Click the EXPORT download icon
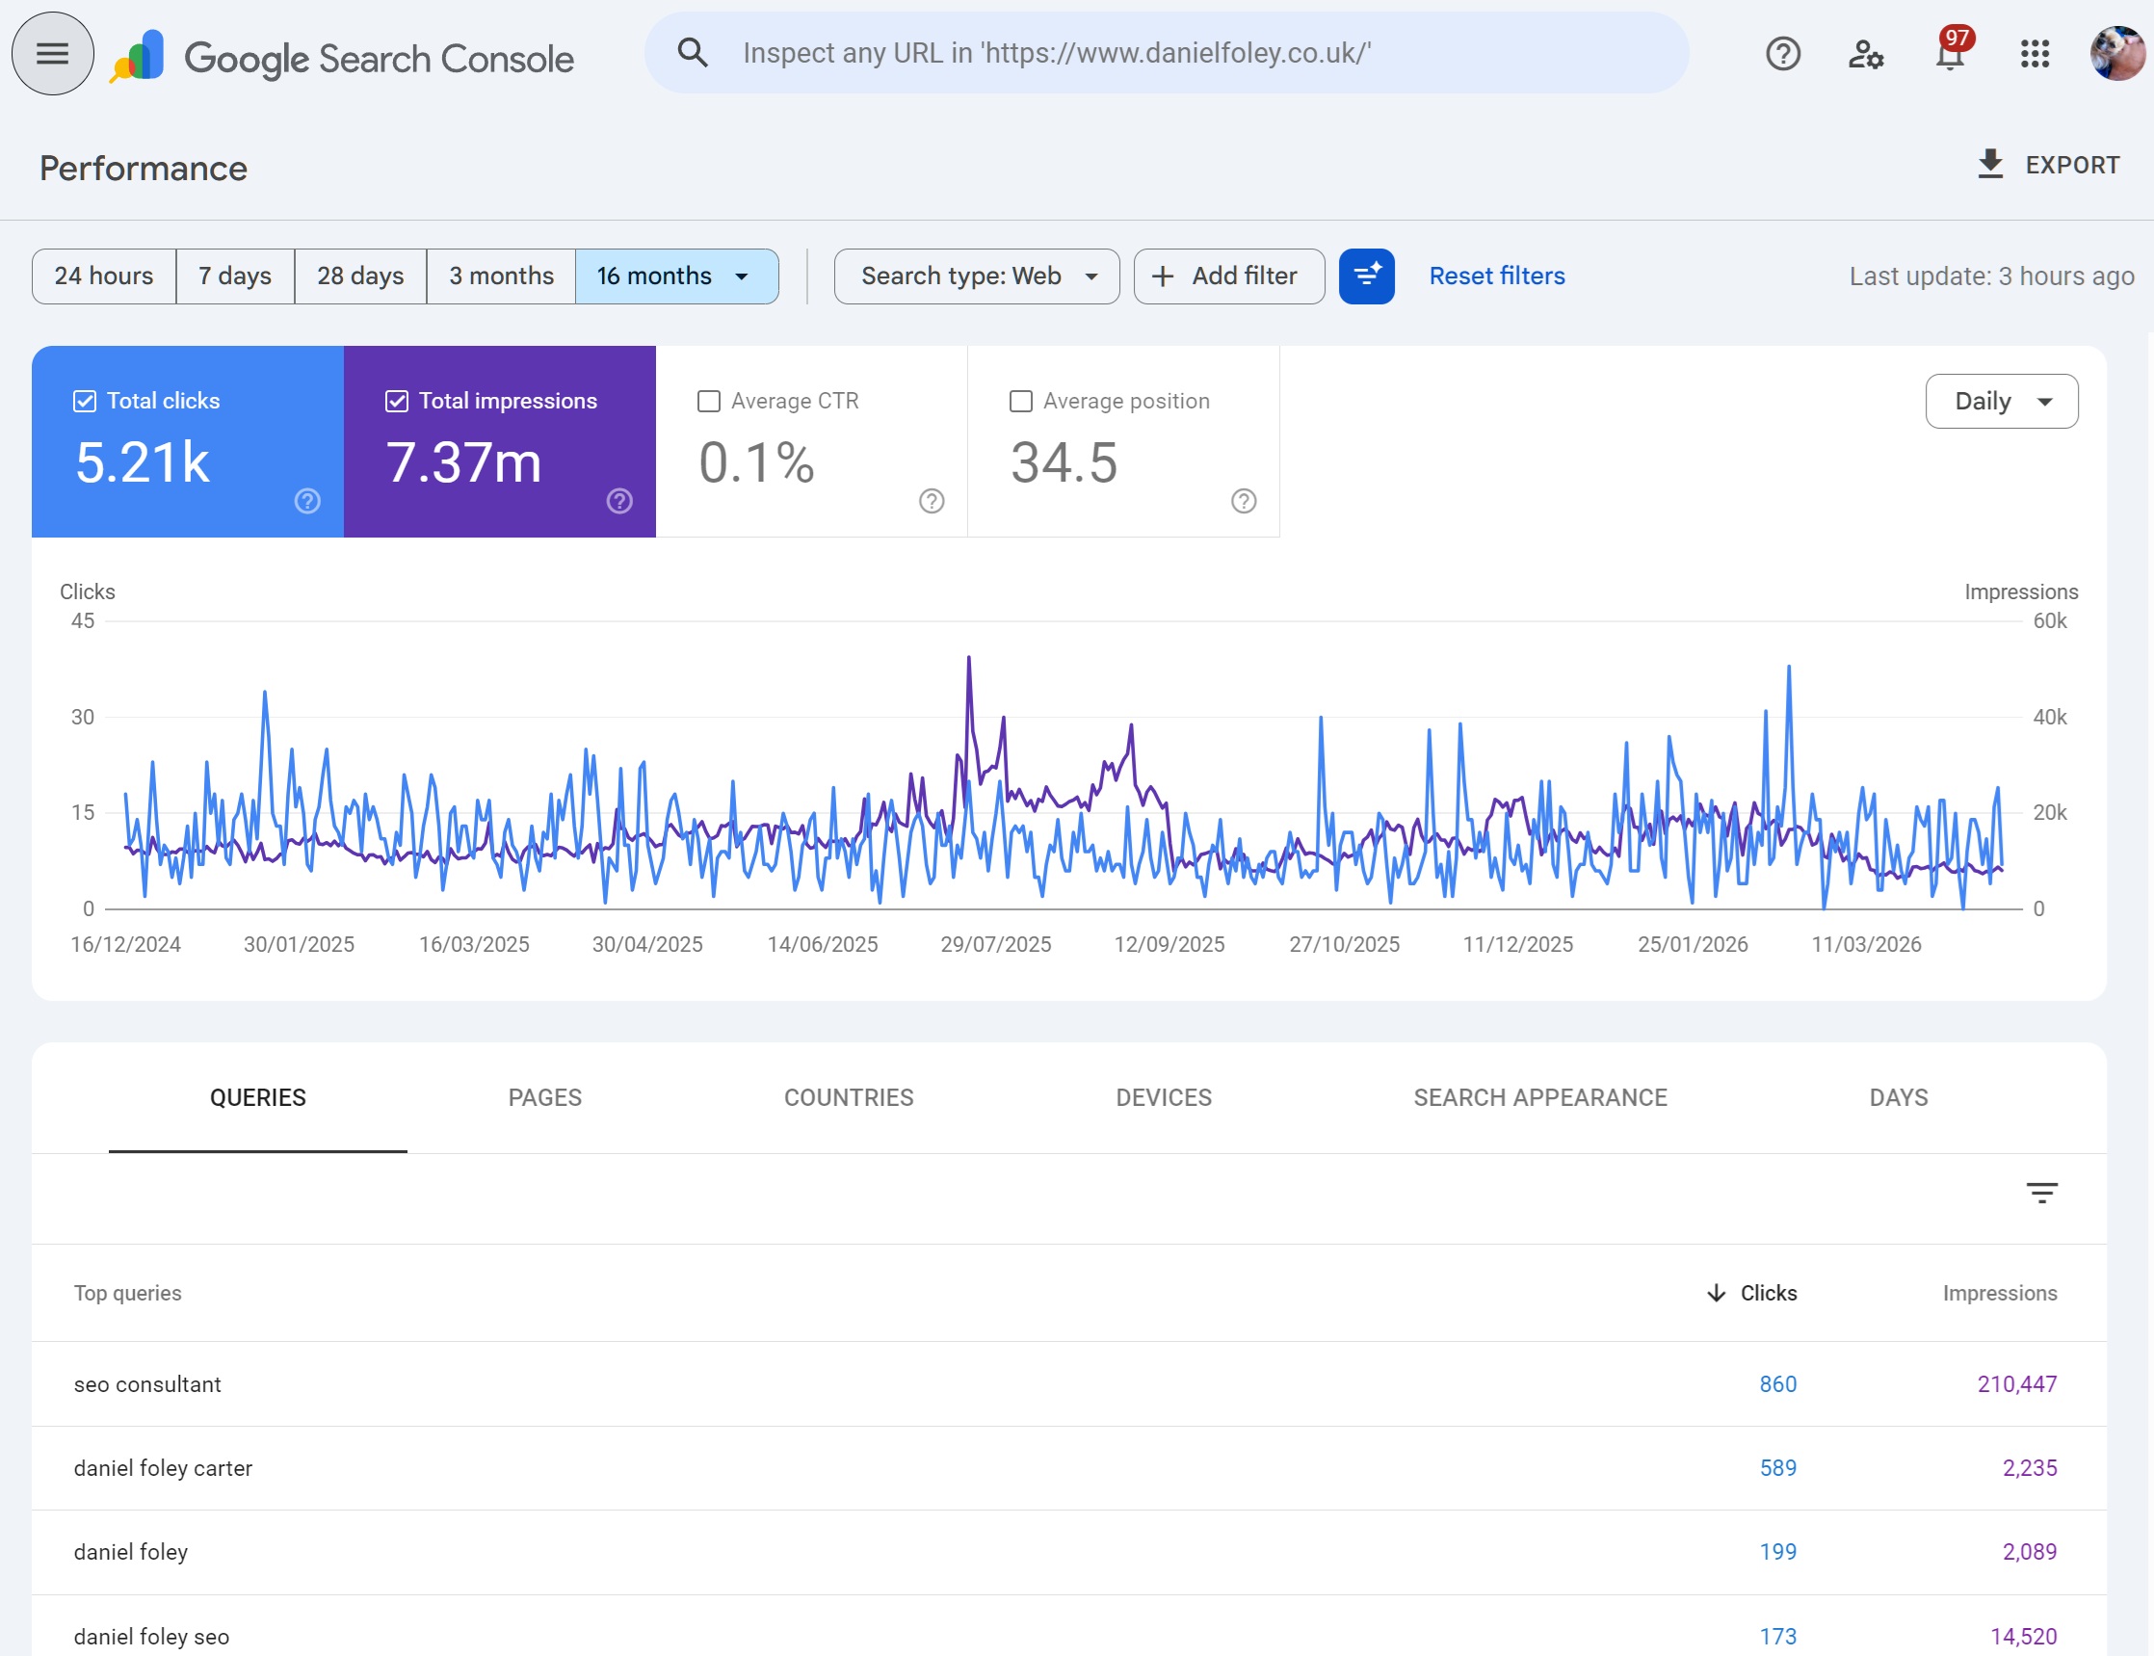Screen dimensions: 2154x1656 pyautogui.click(x=1991, y=164)
